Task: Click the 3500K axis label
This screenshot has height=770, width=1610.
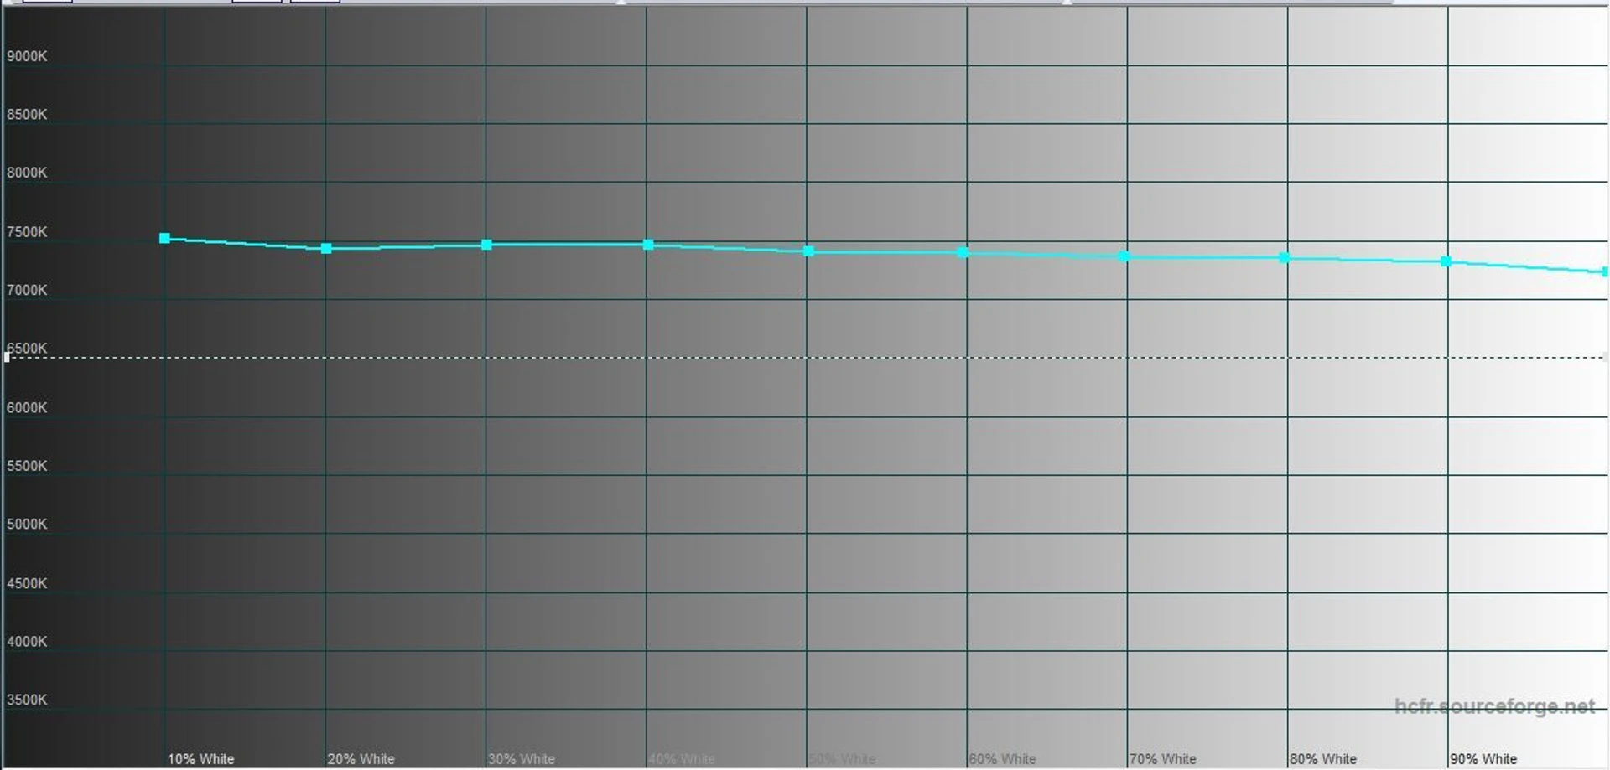Action: [x=27, y=700]
